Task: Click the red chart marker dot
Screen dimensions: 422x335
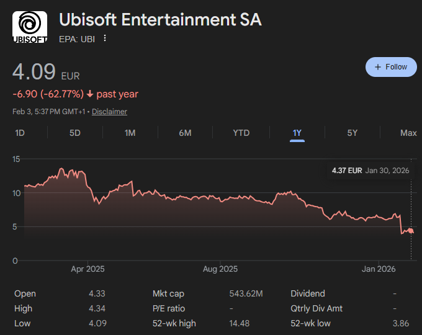Action: (410, 231)
